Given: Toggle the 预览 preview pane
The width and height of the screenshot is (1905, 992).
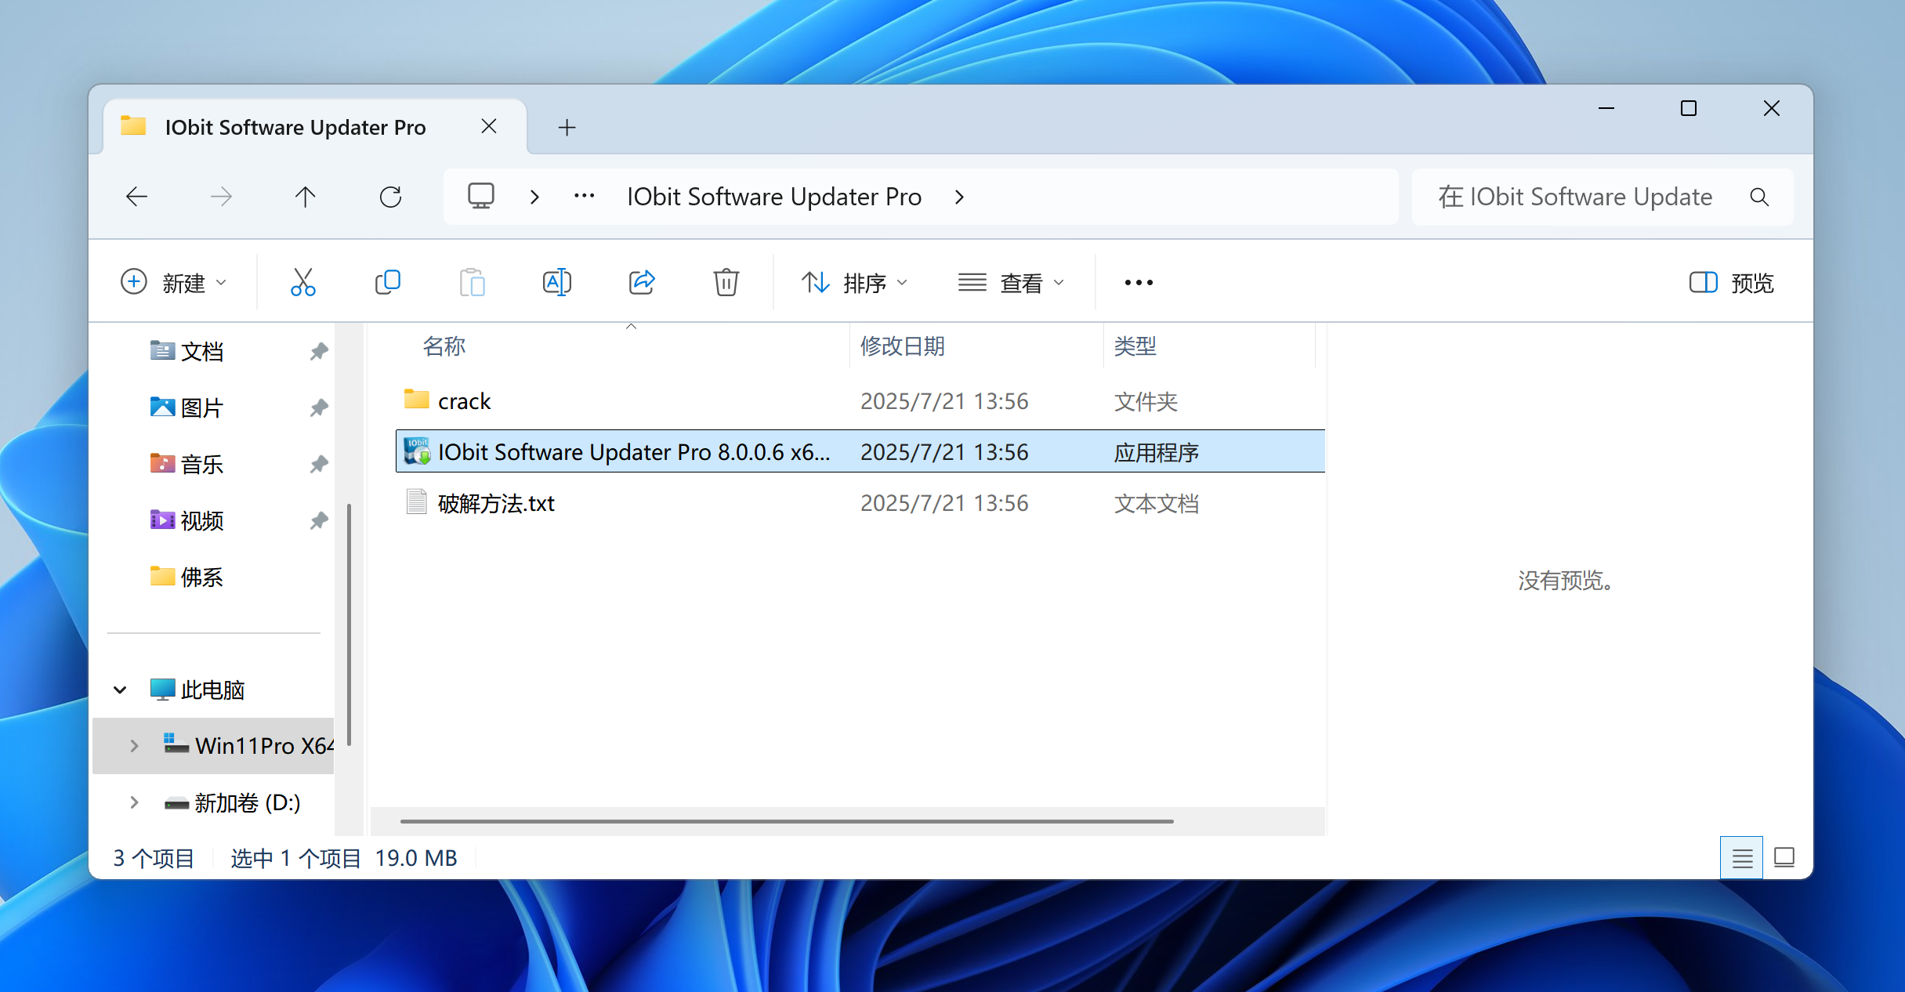Looking at the screenshot, I should 1732,282.
